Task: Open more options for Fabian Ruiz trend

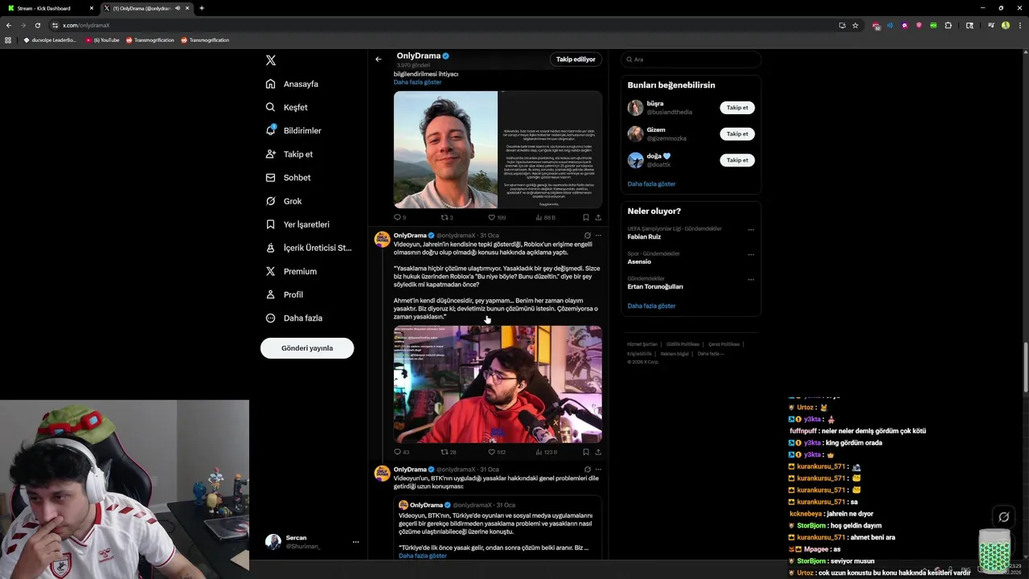Action: coord(751,230)
